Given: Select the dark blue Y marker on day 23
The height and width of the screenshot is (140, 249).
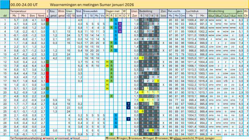Looking at the screenshot, I should [x=128, y=104].
